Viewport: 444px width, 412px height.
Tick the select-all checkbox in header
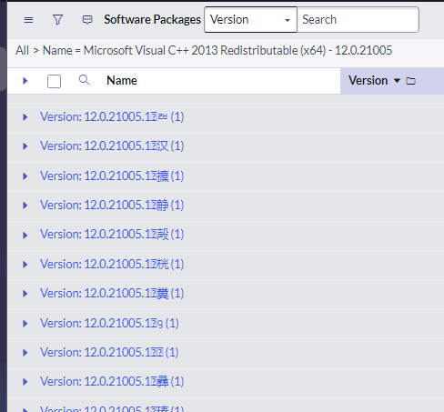click(54, 81)
